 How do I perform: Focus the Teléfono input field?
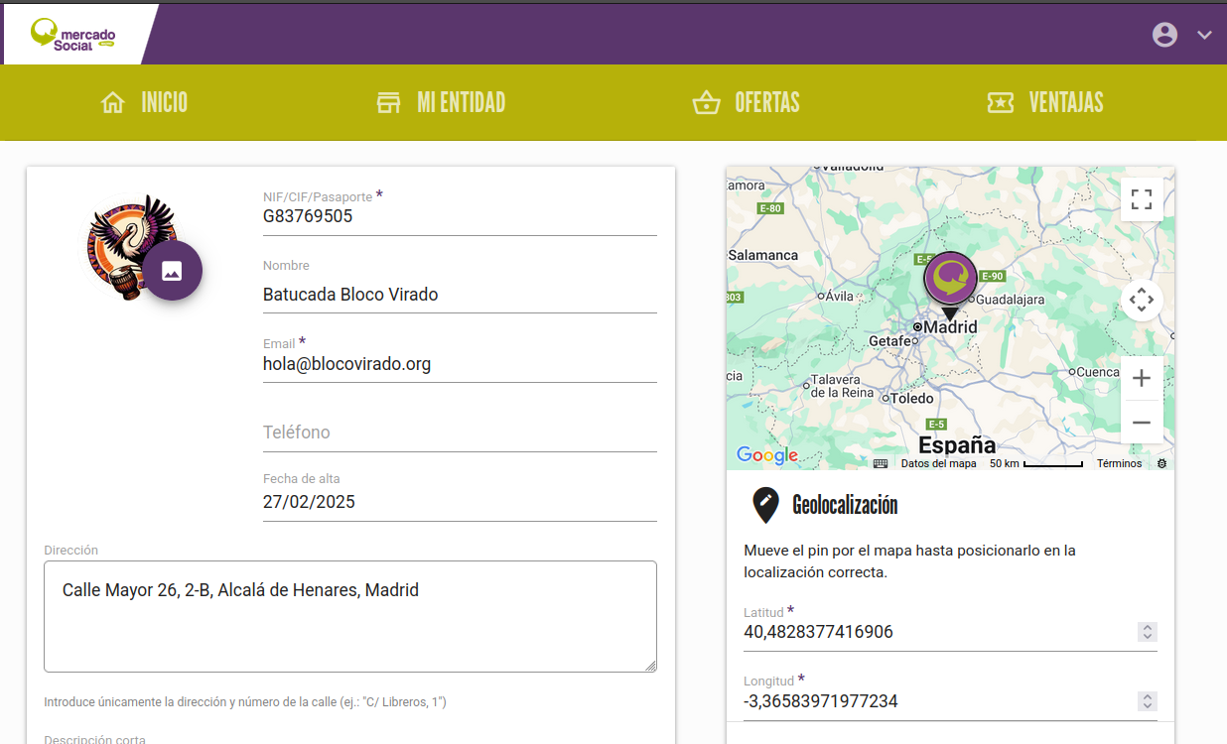(459, 433)
